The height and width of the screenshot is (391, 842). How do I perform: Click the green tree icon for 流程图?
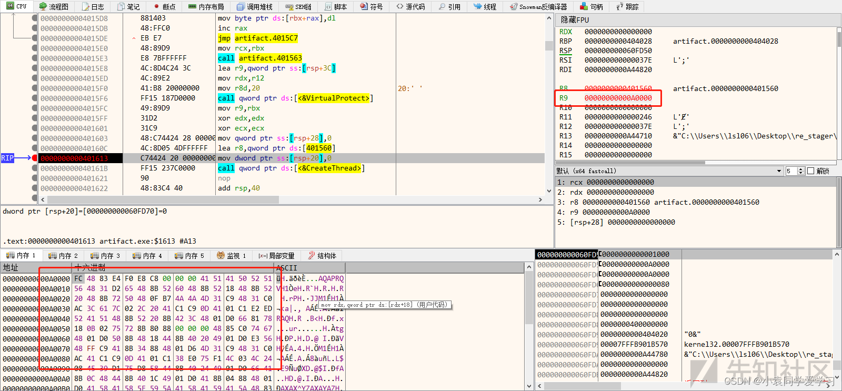(43, 6)
